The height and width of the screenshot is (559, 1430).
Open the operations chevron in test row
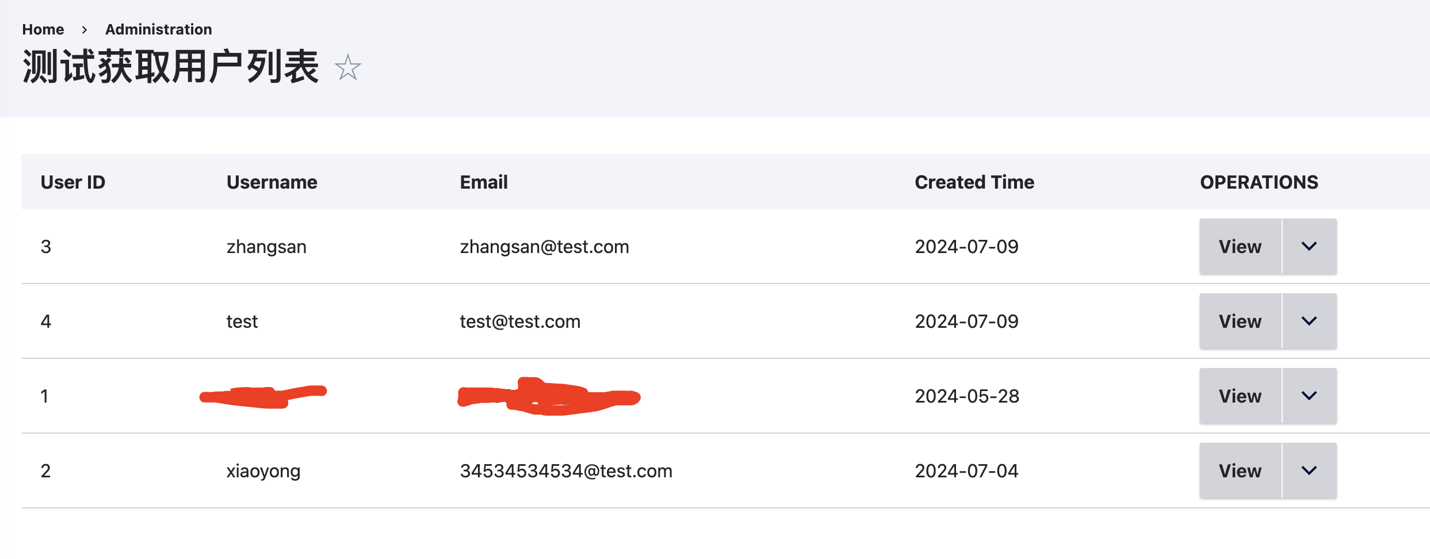click(1309, 321)
